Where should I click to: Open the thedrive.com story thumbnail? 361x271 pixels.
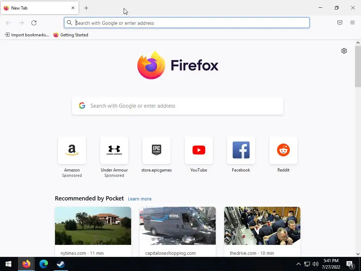click(x=262, y=226)
